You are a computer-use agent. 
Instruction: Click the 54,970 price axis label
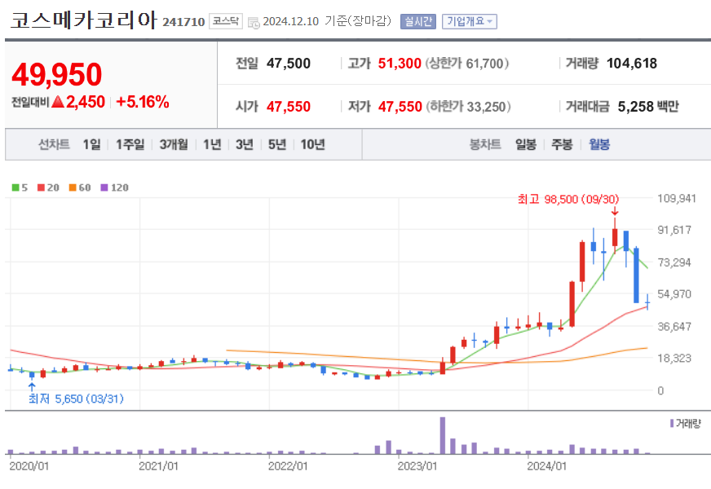[x=674, y=294]
